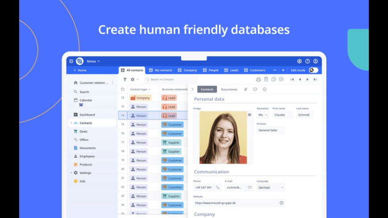Click the Search in Contacts field

[x=171, y=80]
